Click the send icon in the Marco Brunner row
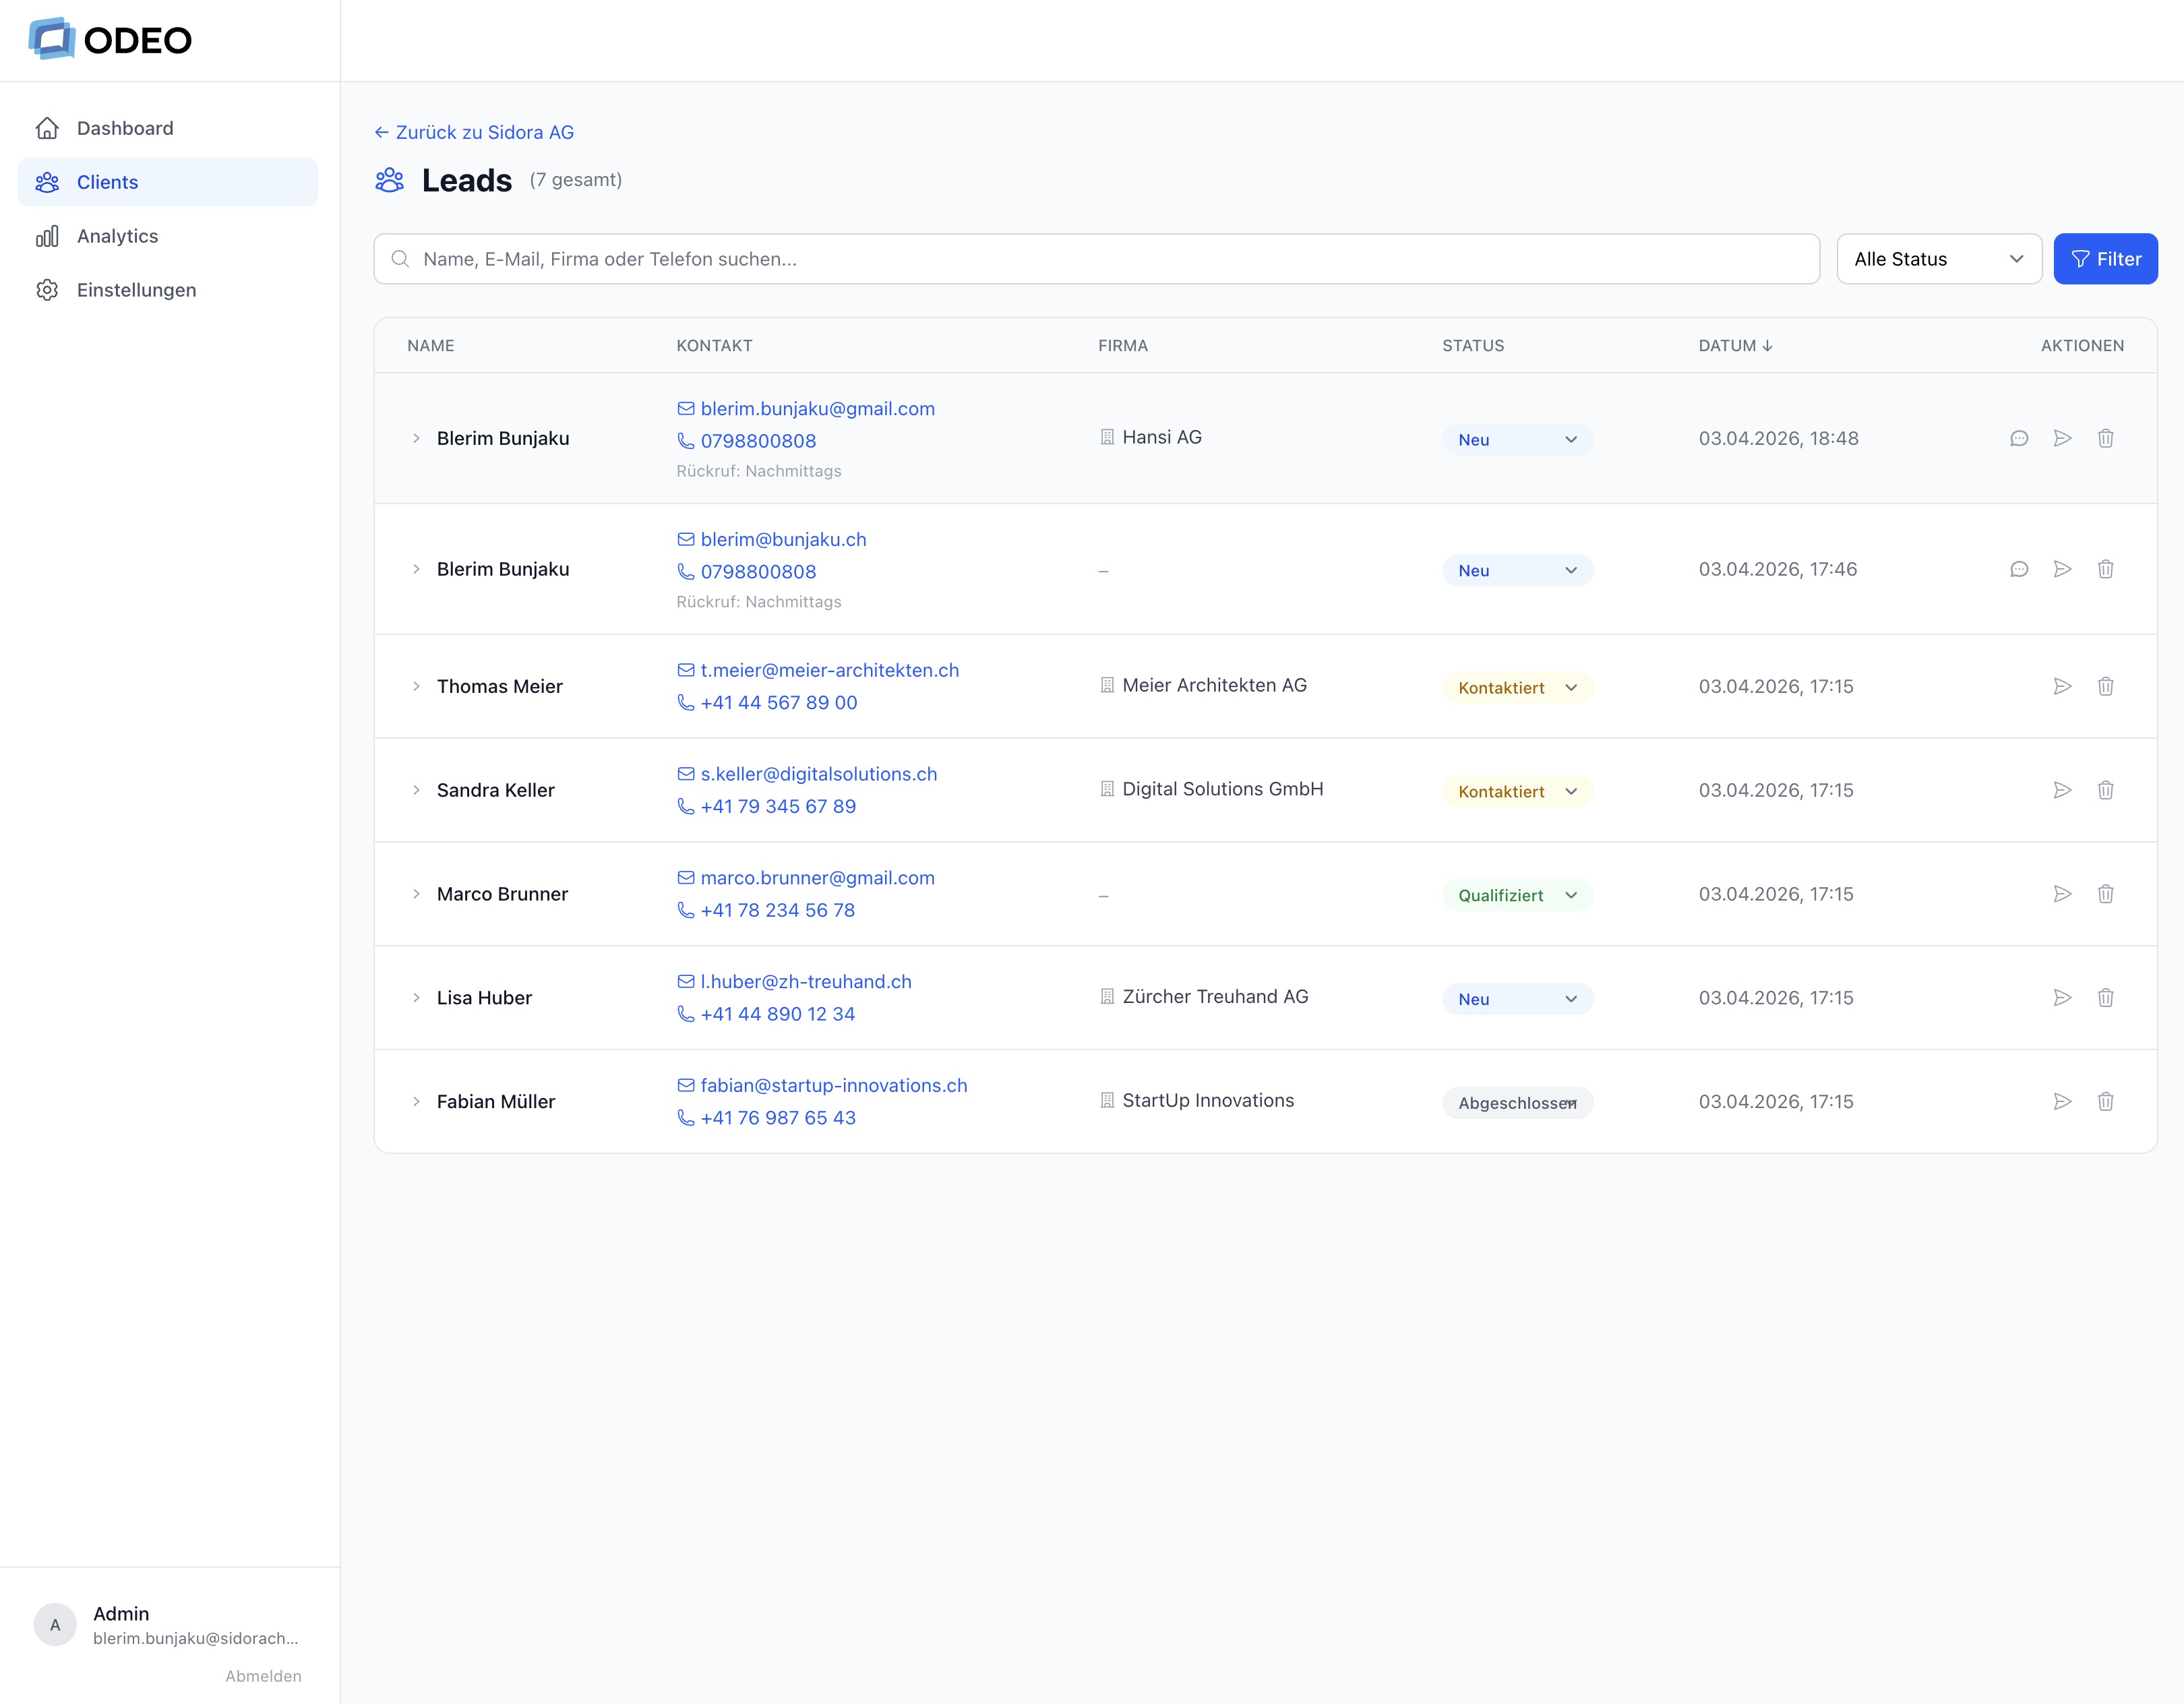 [x=2062, y=894]
